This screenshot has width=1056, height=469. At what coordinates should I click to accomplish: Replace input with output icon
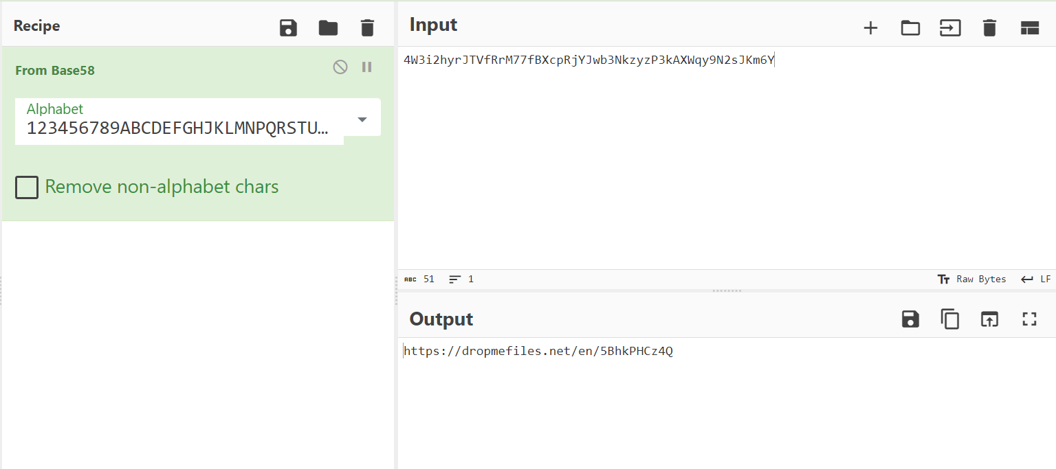[989, 319]
